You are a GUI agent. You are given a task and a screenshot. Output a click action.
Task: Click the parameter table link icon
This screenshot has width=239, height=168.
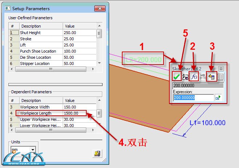pyautogui.click(x=211, y=77)
